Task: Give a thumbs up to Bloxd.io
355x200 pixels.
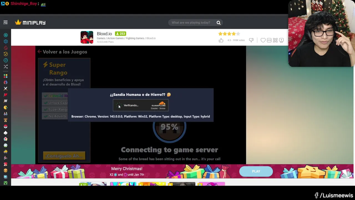Action: [221, 40]
